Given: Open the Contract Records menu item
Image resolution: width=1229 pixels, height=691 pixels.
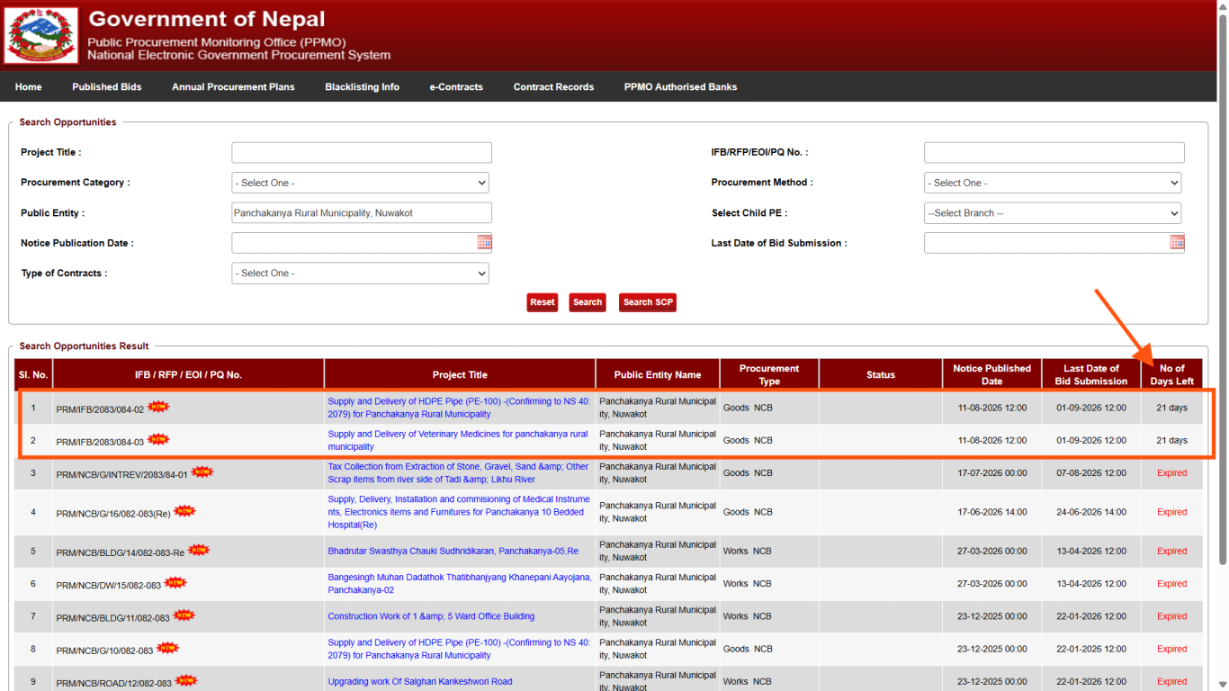Looking at the screenshot, I should coord(553,87).
